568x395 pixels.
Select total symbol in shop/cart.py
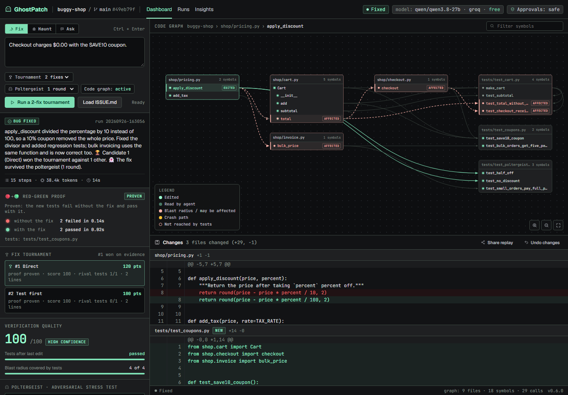[x=306, y=118]
